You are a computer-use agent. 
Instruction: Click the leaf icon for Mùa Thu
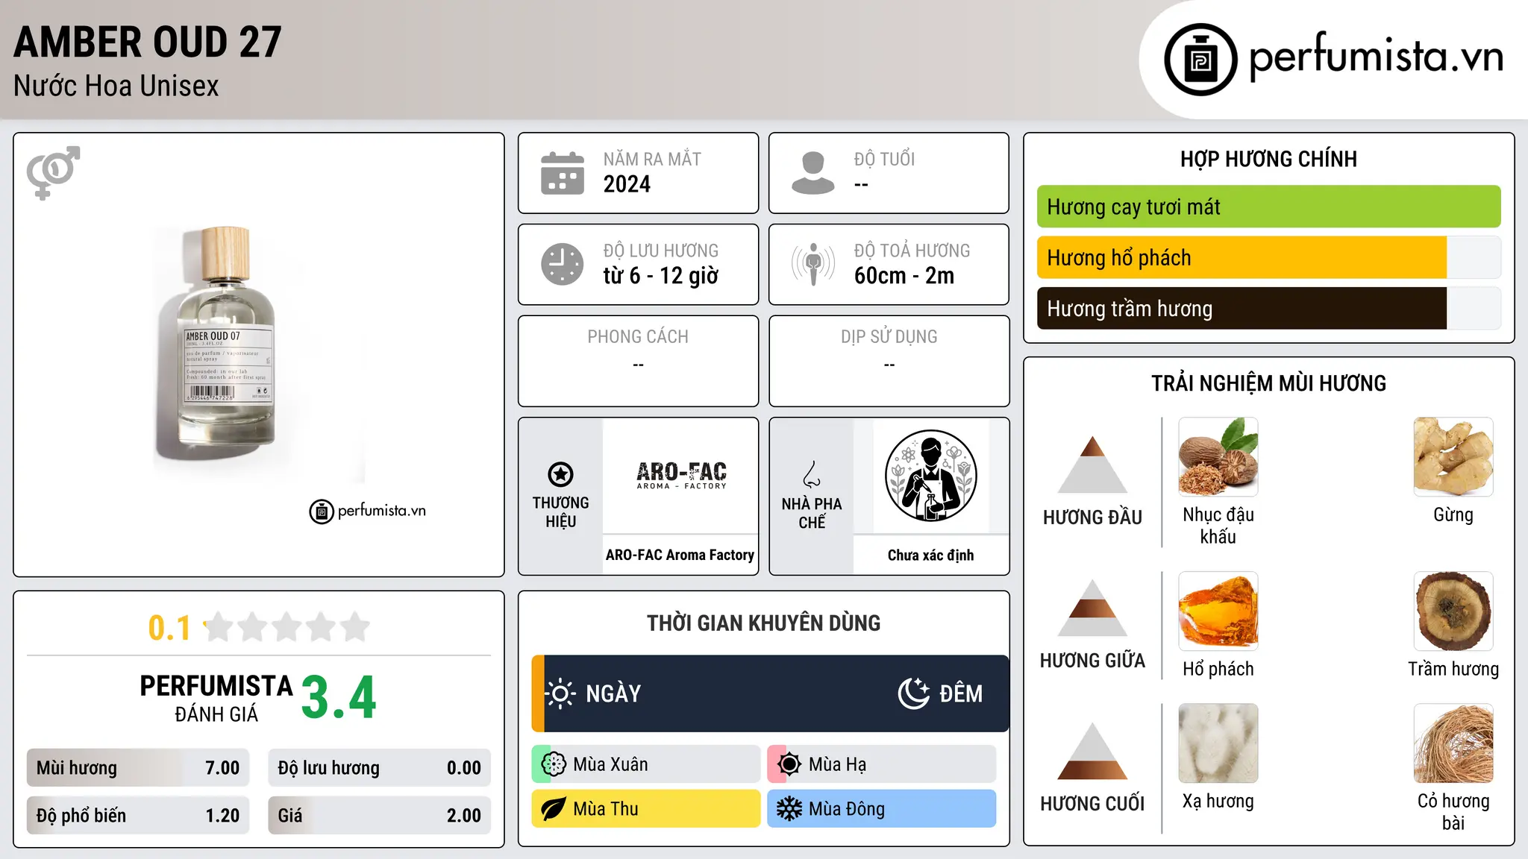[554, 809]
